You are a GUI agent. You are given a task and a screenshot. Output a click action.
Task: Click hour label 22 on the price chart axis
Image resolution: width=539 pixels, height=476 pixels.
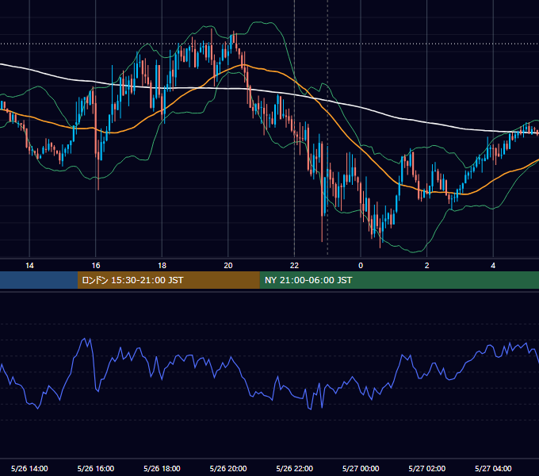click(295, 266)
